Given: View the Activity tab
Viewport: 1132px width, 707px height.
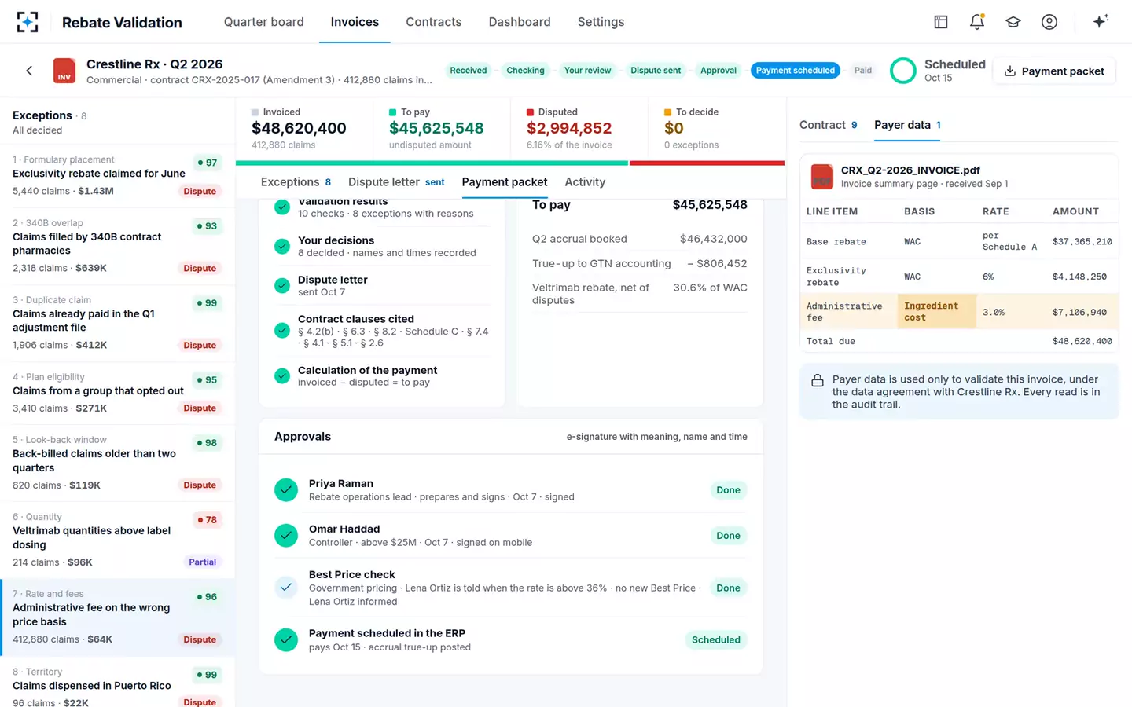Looking at the screenshot, I should tap(585, 182).
